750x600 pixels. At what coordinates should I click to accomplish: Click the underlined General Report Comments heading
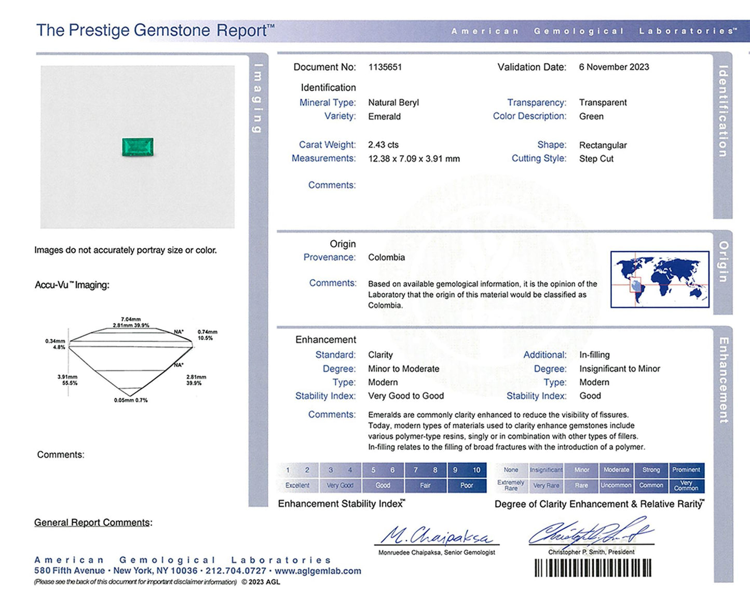(x=93, y=523)
